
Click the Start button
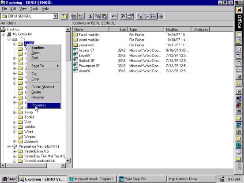tap(9, 179)
